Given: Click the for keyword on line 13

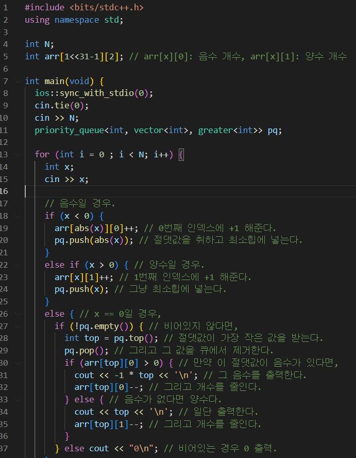Looking at the screenshot, I should tap(42, 154).
